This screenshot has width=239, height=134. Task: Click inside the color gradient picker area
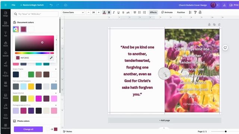click(x=34, y=43)
